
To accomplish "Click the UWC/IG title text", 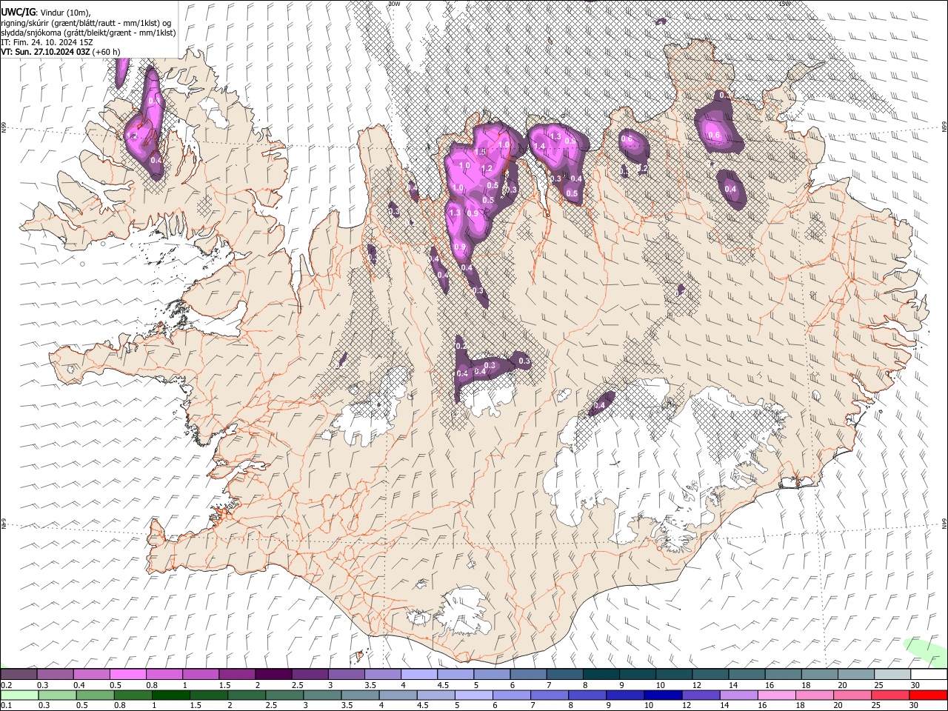I will tap(18, 12).
